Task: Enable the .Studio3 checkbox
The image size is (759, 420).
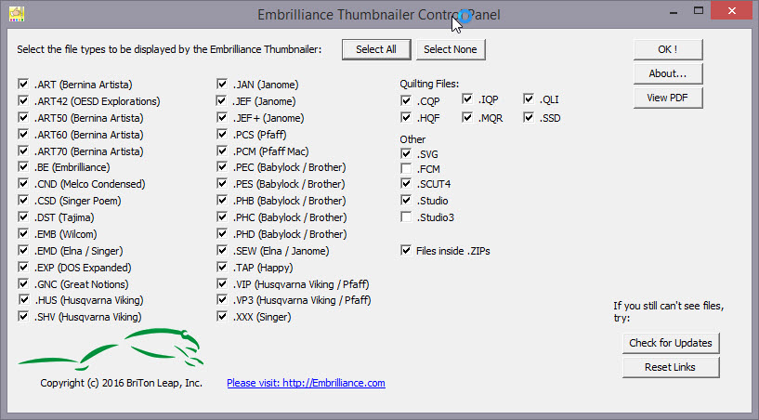Action: 407,217
